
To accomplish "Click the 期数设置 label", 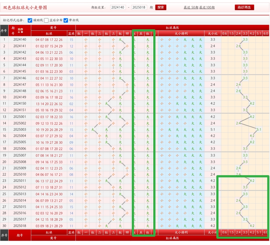I will tap(98, 8).
